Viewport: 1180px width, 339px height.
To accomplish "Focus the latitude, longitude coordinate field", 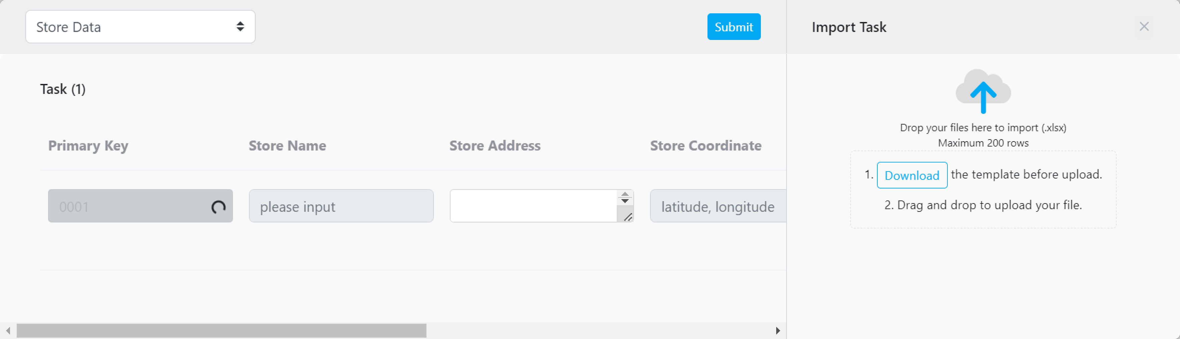I will click(x=717, y=206).
